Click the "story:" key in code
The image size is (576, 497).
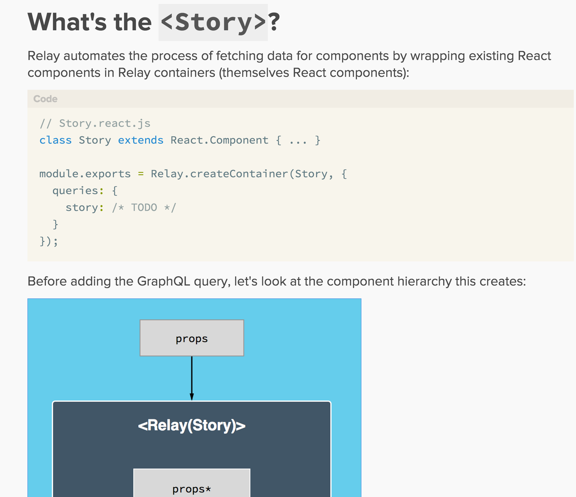click(85, 208)
